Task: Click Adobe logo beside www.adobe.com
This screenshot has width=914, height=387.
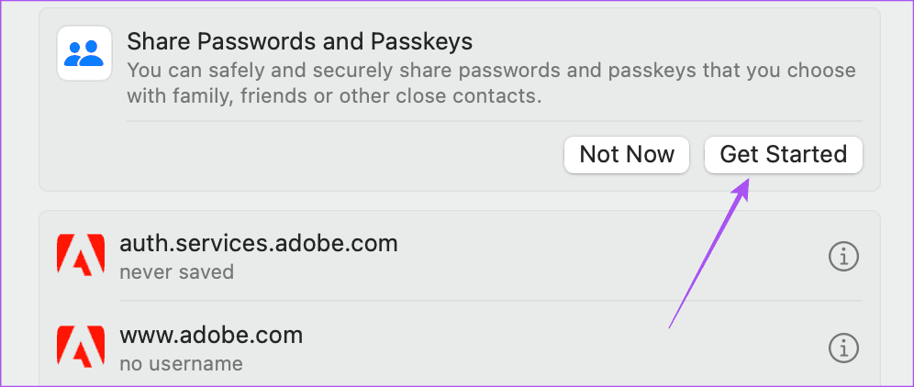Action: (80, 348)
